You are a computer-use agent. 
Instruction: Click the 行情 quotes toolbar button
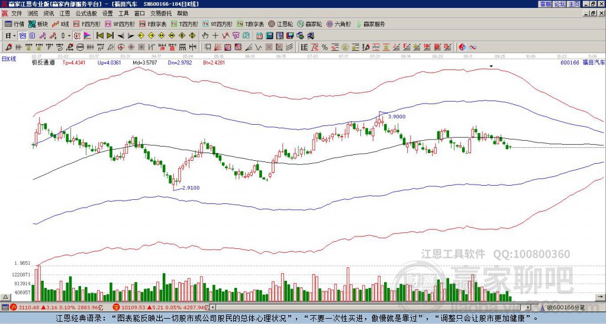point(14,24)
